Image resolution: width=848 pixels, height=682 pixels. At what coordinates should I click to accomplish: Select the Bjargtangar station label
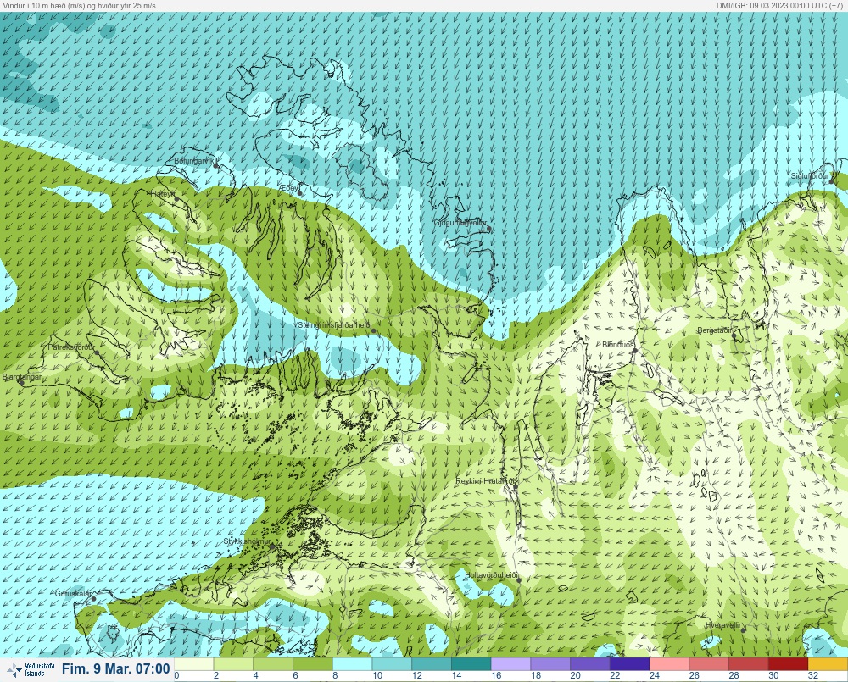coord(22,377)
